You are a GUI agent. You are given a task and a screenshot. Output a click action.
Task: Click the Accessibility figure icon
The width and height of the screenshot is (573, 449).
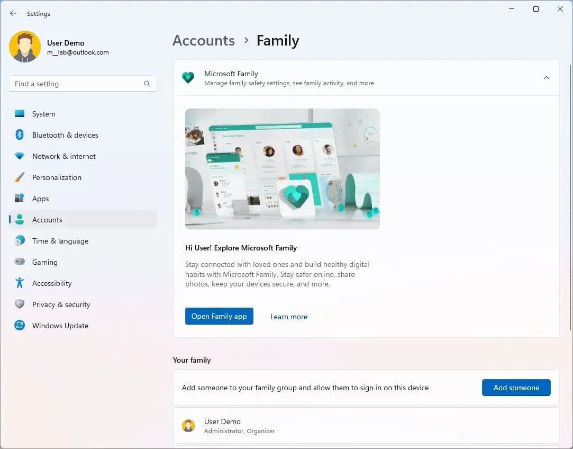(20, 283)
